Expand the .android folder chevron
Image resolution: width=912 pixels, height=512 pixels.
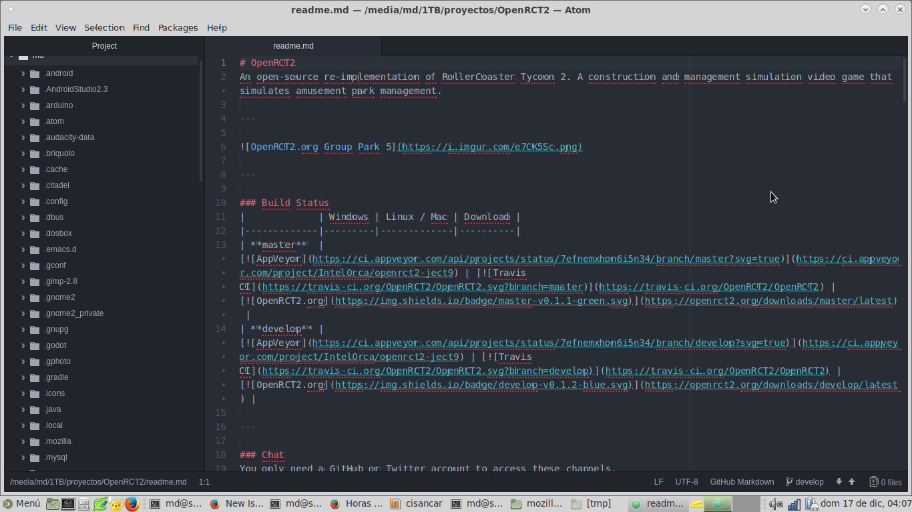click(23, 73)
